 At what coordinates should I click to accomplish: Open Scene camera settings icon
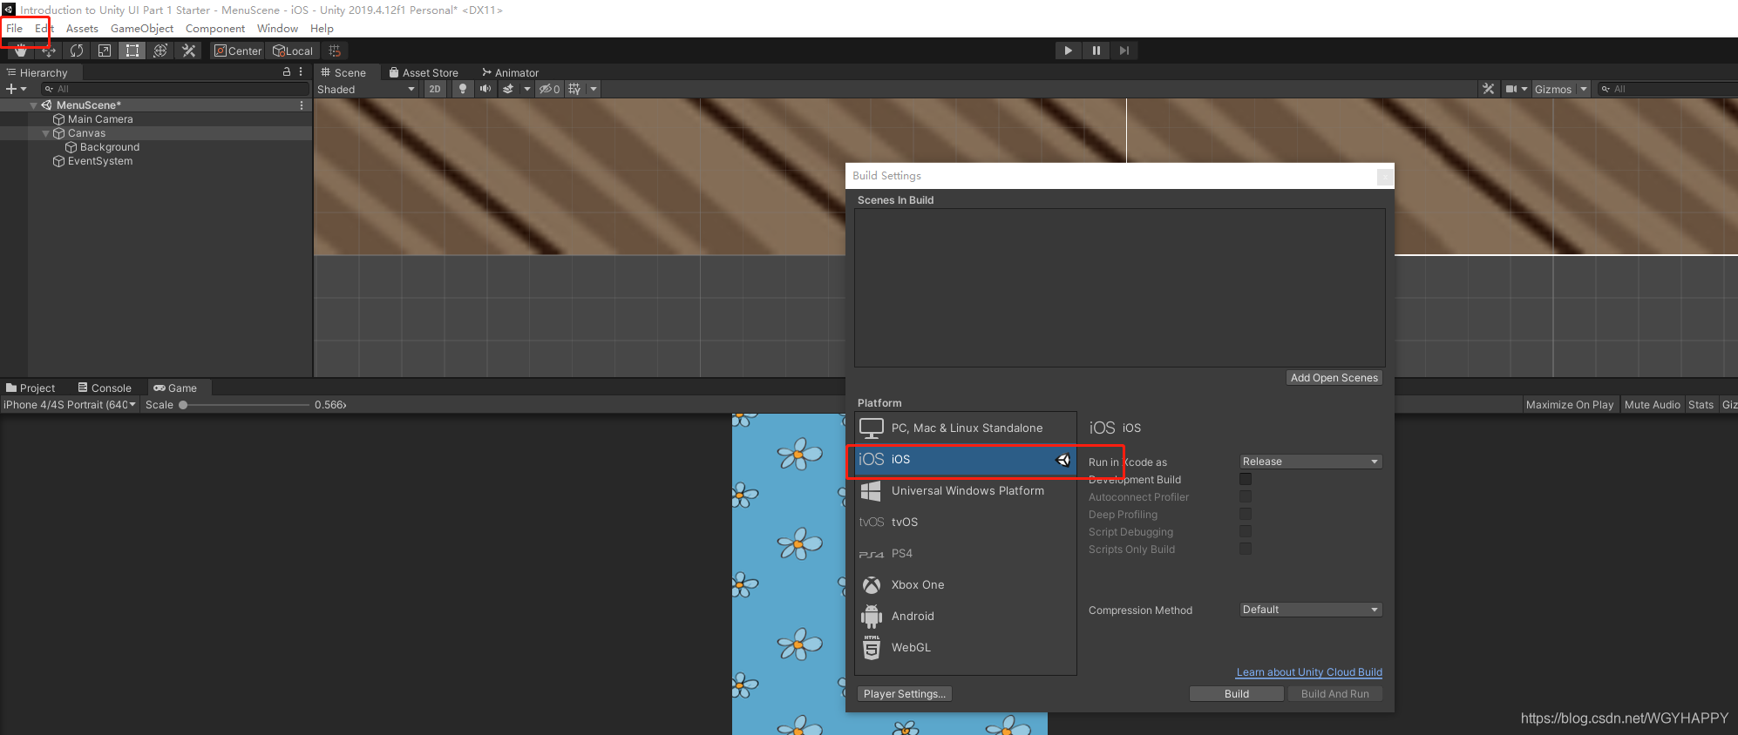(x=1511, y=89)
